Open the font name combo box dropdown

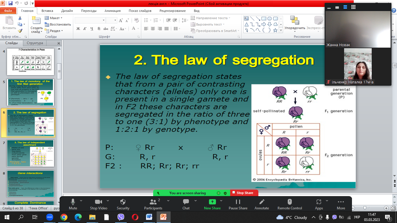click(x=103, y=20)
